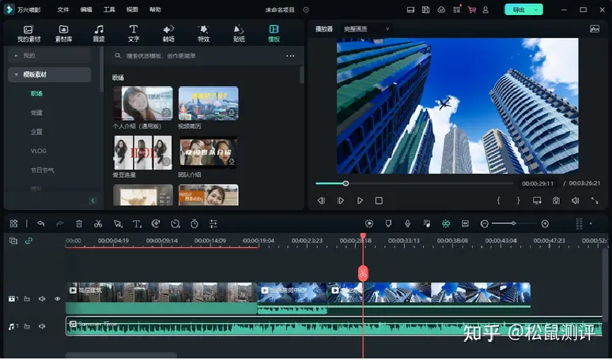Click the text tool icon in timeline toolbar
Screen dimensions: 612x360
pos(137,224)
